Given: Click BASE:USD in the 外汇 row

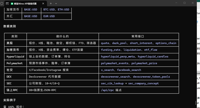Looking at the screenshot, I should click(x=31, y=16).
